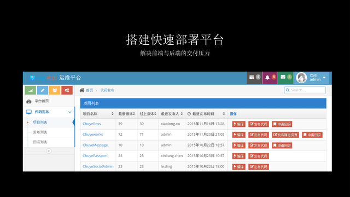The width and height of the screenshot is (350, 197).
Task: Click 编译 for ChuyePassport
Action: (238, 156)
